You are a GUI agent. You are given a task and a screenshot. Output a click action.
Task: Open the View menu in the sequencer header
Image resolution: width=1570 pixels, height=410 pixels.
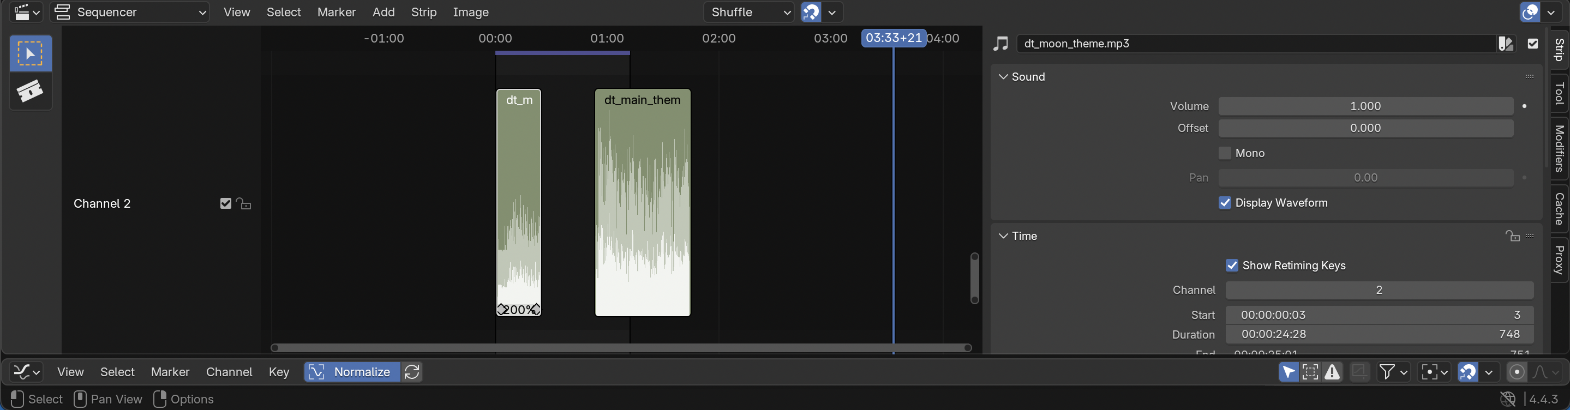236,12
